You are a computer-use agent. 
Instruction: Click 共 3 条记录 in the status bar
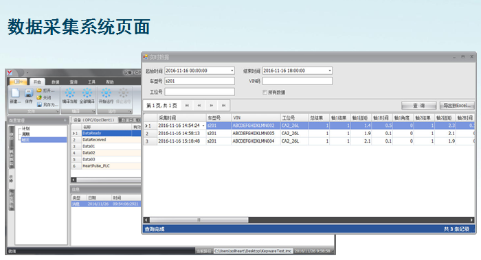point(456,229)
